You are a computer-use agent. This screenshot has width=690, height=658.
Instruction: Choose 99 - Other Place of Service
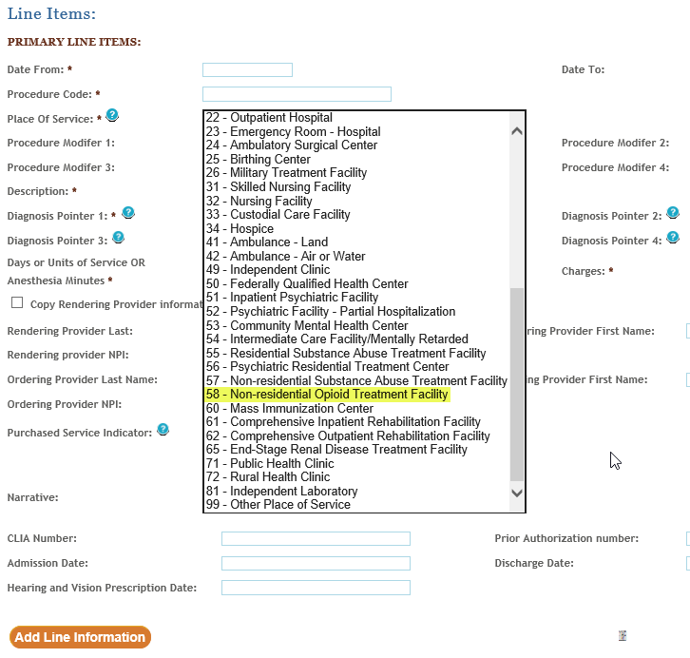point(357,505)
